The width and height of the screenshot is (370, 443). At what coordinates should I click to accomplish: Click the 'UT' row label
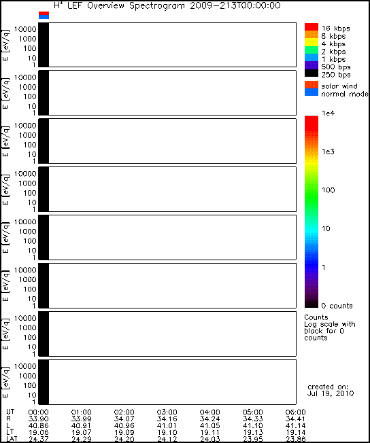click(10, 412)
